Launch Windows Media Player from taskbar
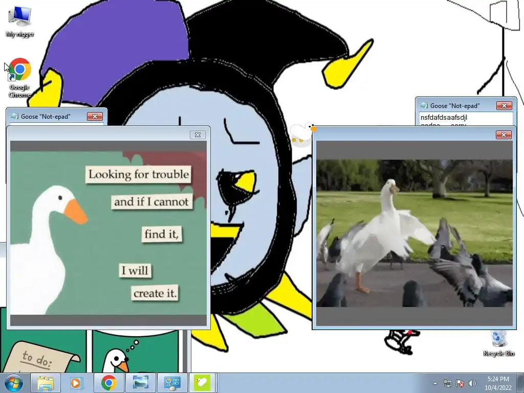Image resolution: width=524 pixels, height=393 pixels. 77,383
